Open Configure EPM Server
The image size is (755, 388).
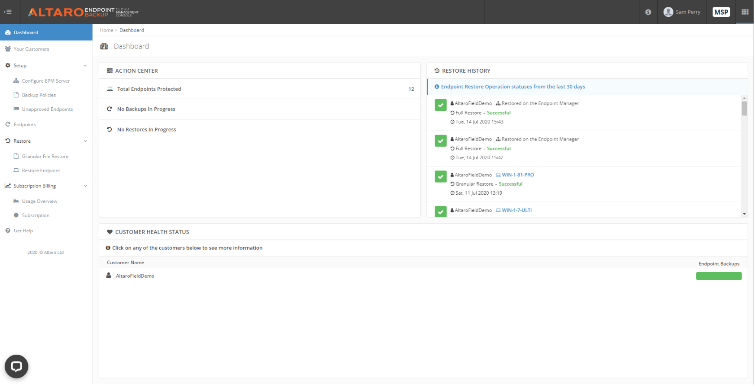46,81
